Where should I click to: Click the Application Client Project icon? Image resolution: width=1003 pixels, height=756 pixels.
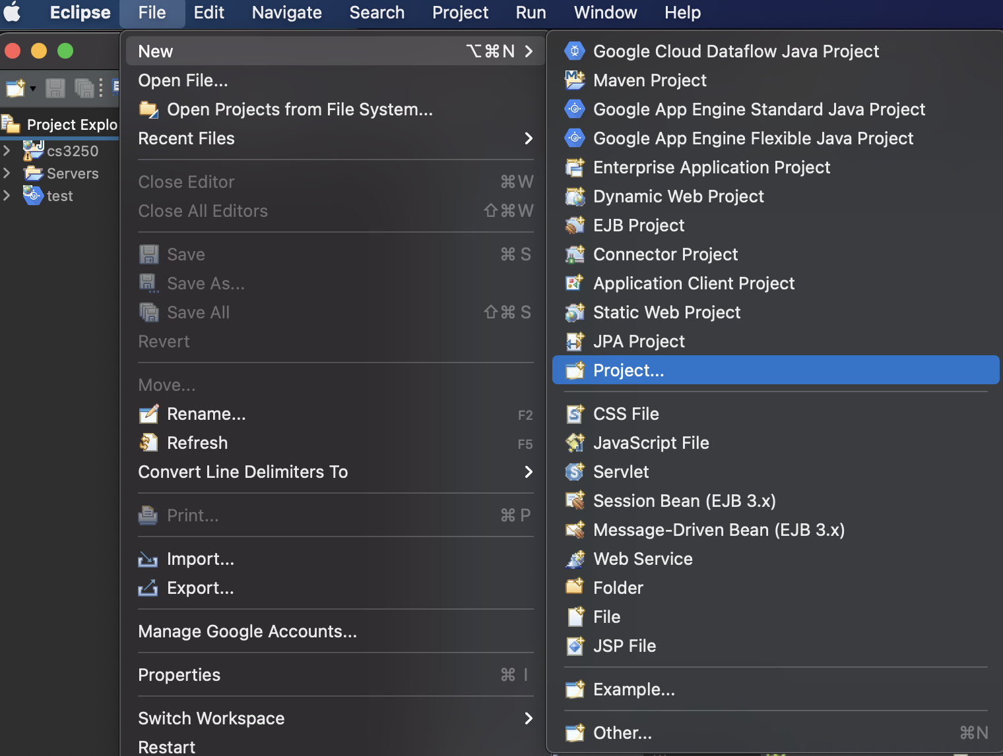pos(575,283)
